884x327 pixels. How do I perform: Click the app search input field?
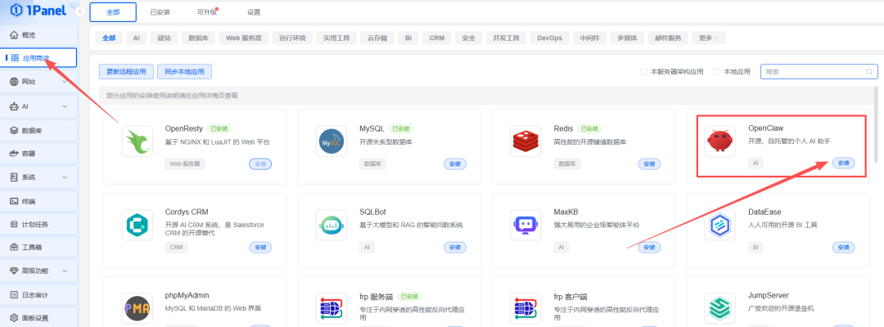[x=814, y=72]
